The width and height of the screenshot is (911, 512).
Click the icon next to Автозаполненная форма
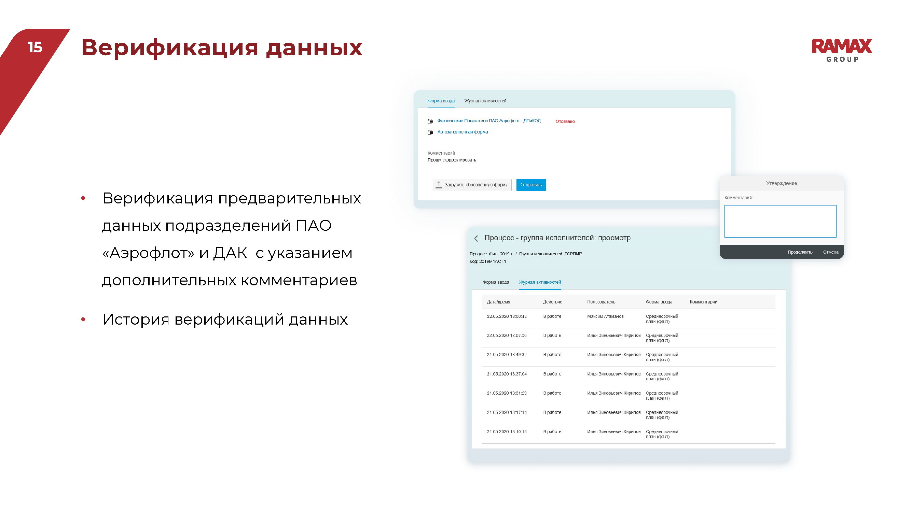[430, 132]
